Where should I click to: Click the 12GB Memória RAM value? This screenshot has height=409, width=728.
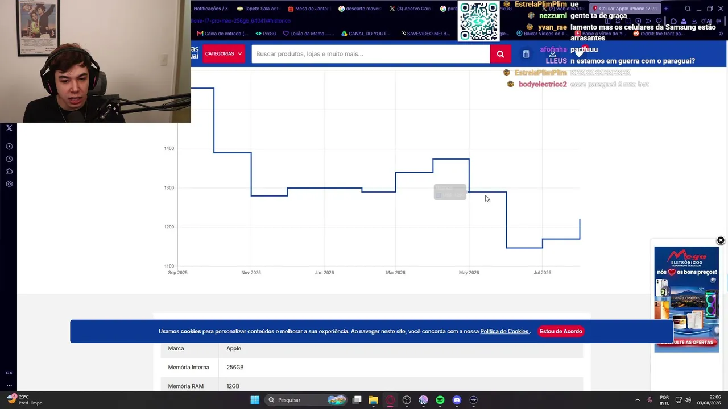coord(233,386)
